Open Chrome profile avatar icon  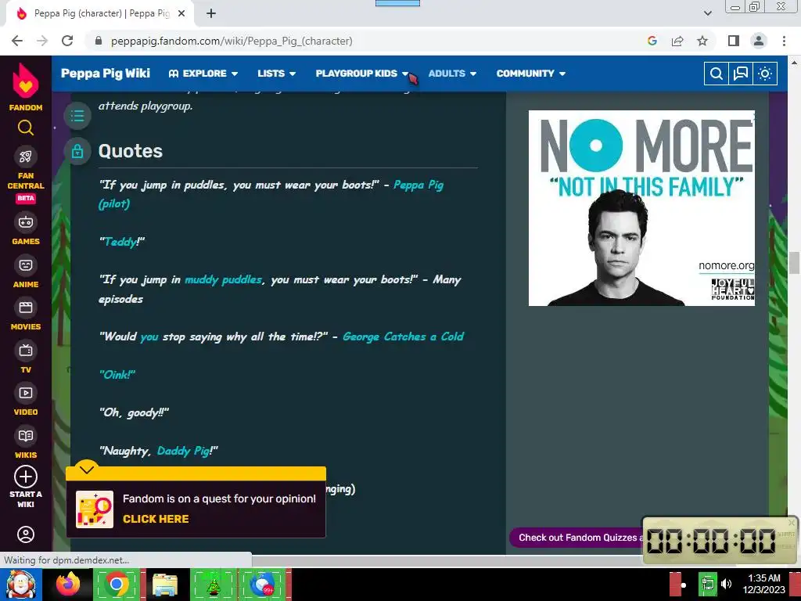(759, 41)
